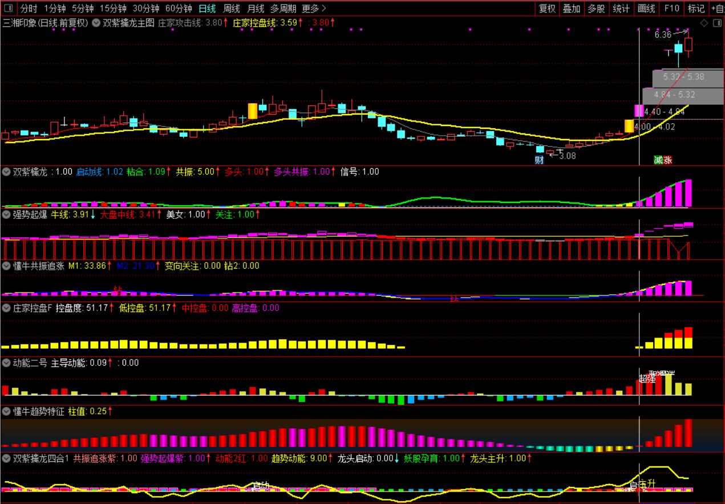Open the 统计 statistics button
Image resolution: width=725 pixels, height=504 pixels.
click(x=621, y=9)
